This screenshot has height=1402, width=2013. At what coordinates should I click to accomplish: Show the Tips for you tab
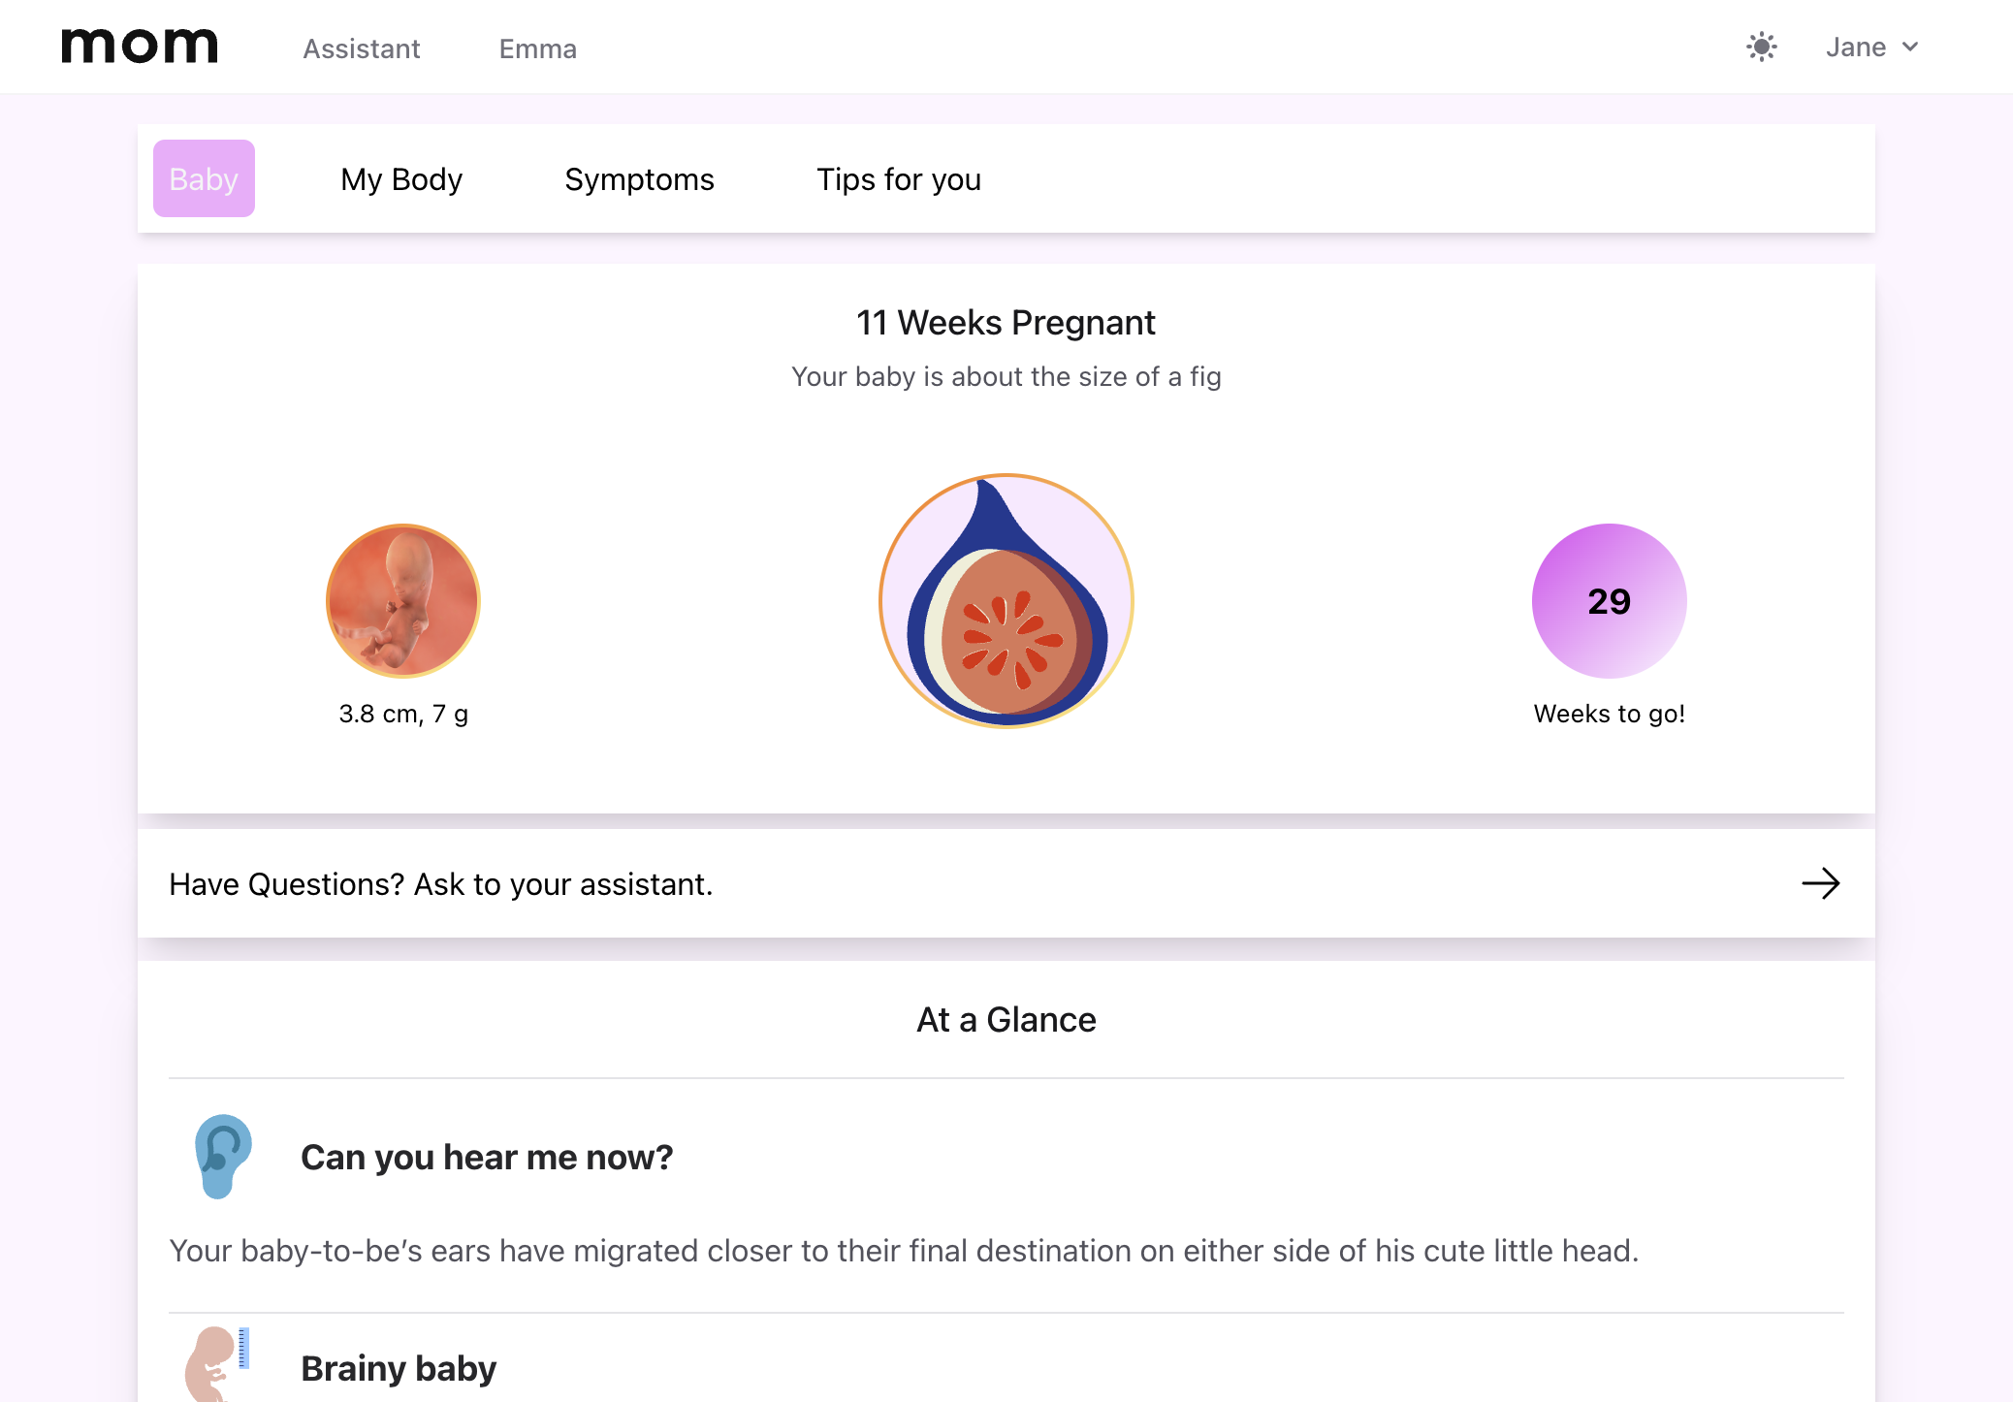pyautogui.click(x=899, y=179)
